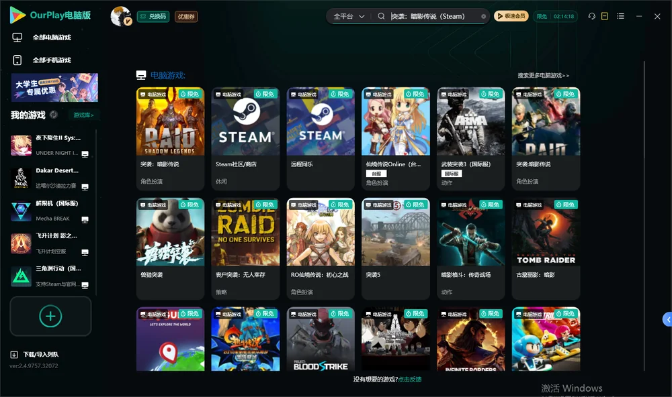Click the Dakar Desert game icon
Image resolution: width=672 pixels, height=397 pixels.
tap(21, 178)
